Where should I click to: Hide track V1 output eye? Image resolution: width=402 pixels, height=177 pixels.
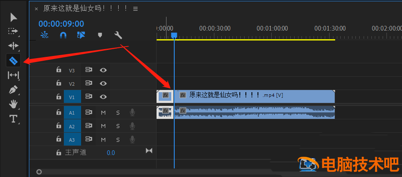pos(104,96)
